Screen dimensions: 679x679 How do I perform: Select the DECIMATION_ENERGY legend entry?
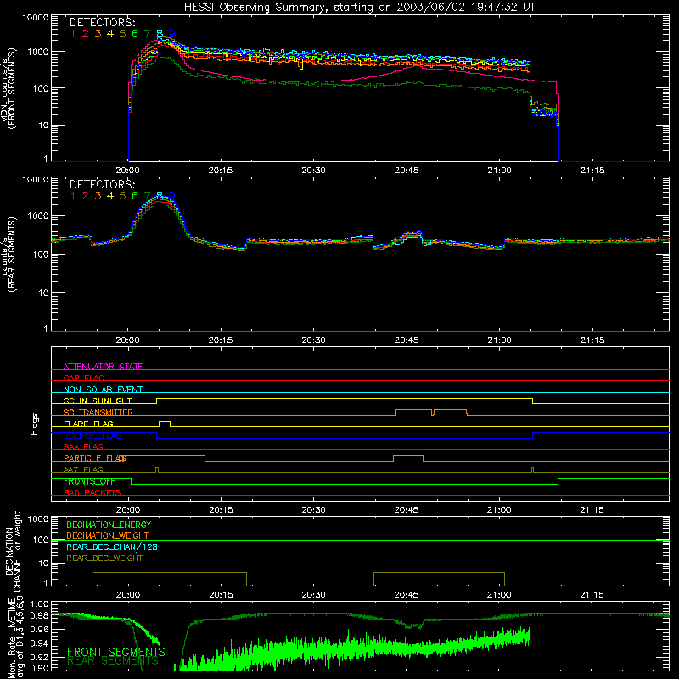coord(109,525)
